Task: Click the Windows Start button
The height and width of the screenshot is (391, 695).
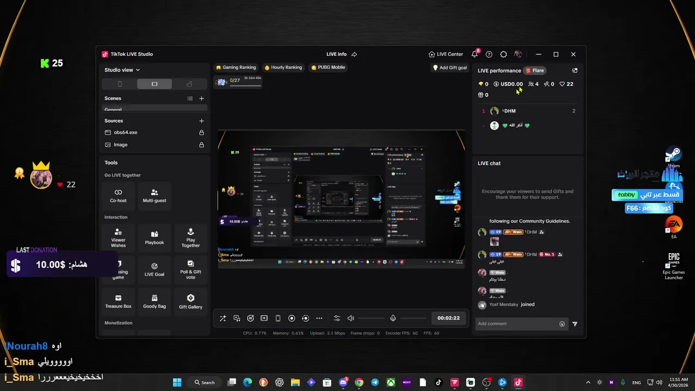Action: (177, 382)
